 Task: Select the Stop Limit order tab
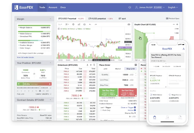coord(130,69)
